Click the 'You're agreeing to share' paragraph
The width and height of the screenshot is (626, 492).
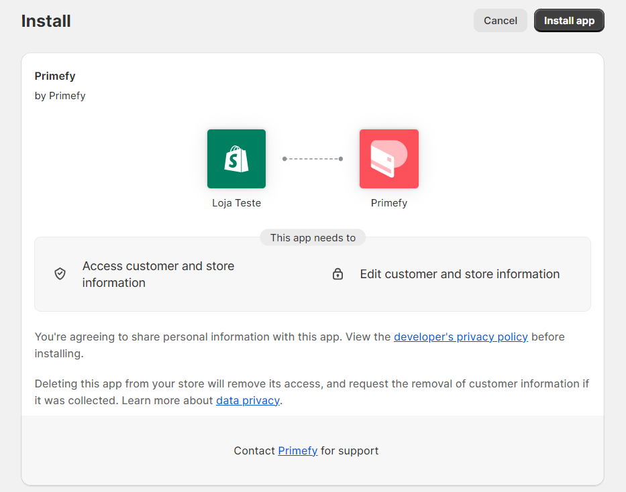coord(299,345)
